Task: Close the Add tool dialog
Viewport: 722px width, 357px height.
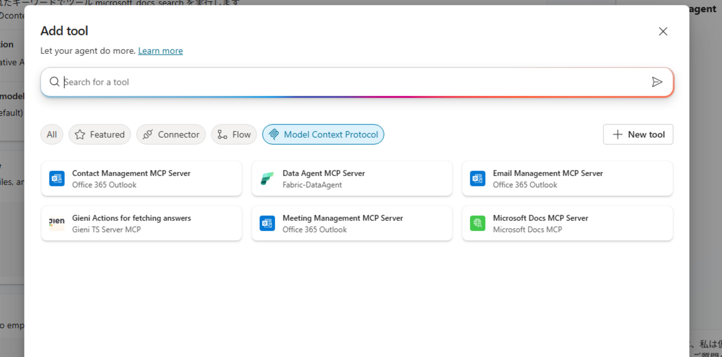Action: tap(663, 32)
